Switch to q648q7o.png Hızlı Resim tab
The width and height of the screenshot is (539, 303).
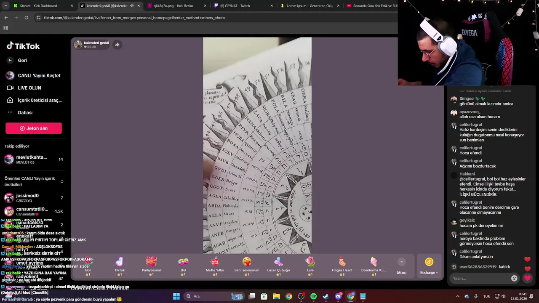177,6
